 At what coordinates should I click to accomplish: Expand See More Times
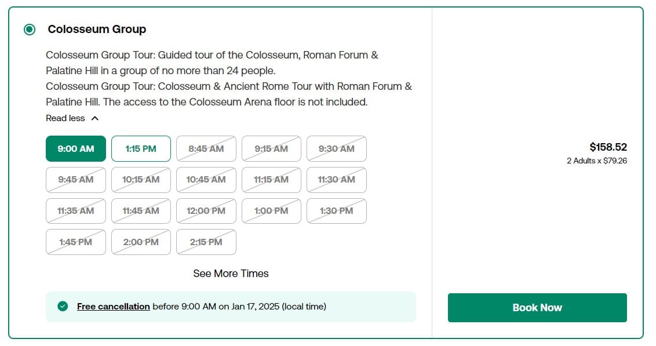[x=231, y=274]
